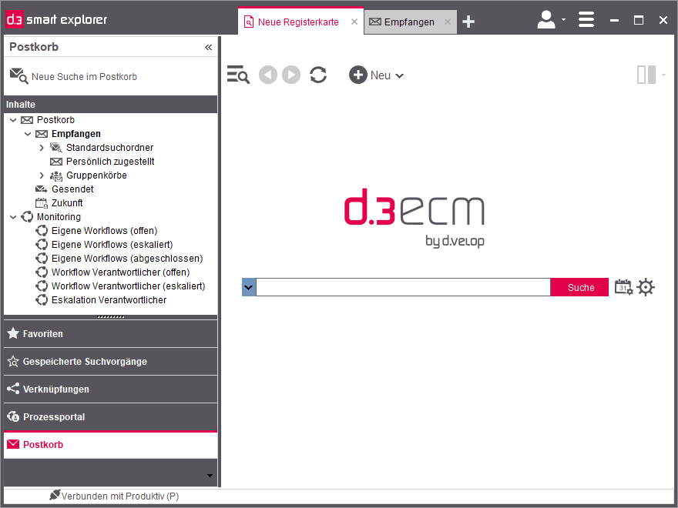
Task: Click the forward navigation arrow
Action: click(x=290, y=75)
